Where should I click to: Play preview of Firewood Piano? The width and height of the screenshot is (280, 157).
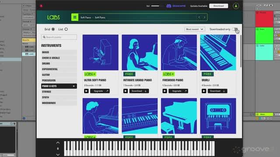point(164,91)
